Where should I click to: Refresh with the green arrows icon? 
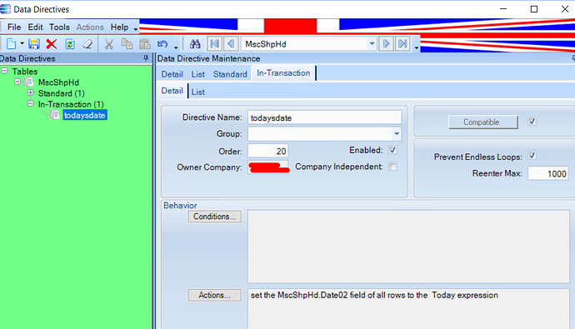click(70, 44)
